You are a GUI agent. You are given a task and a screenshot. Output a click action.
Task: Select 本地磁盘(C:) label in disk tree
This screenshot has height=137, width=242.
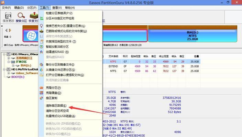point(24,58)
